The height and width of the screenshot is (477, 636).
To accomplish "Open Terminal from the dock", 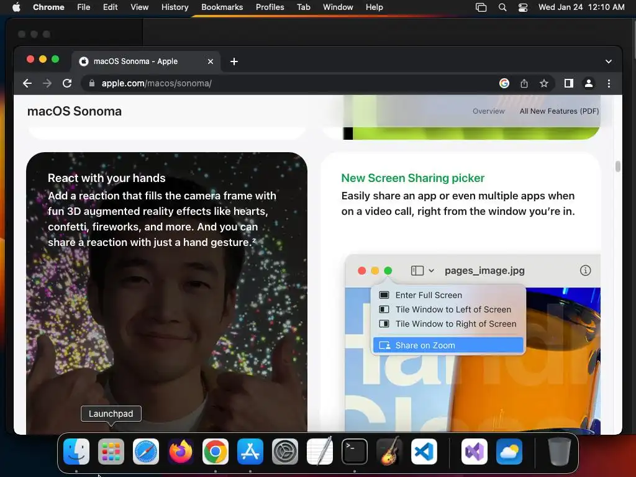I will (355, 452).
